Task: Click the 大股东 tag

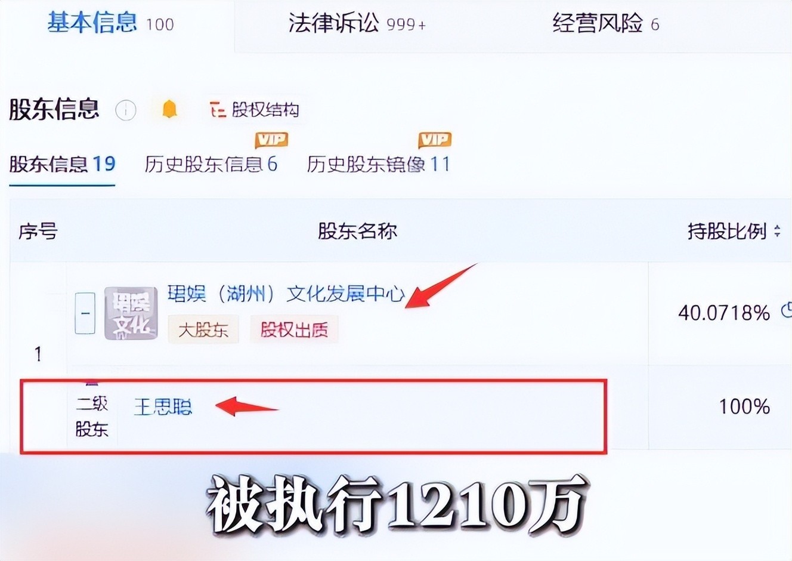Action: tap(203, 329)
